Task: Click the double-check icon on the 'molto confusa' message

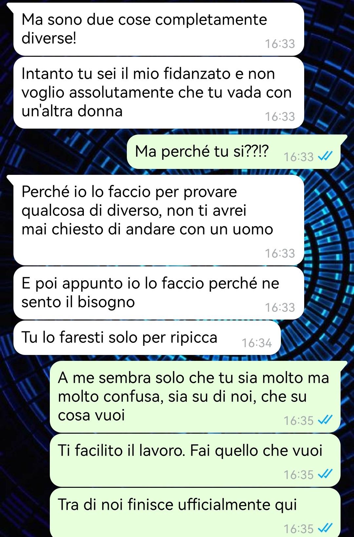Action: [325, 420]
